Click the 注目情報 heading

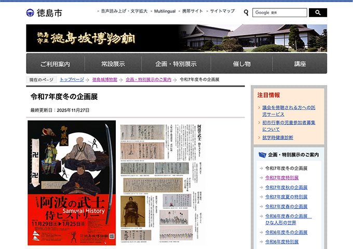268,95
